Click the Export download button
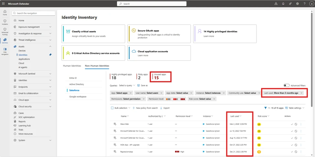This screenshot has height=157, width=315. (x=165, y=108)
